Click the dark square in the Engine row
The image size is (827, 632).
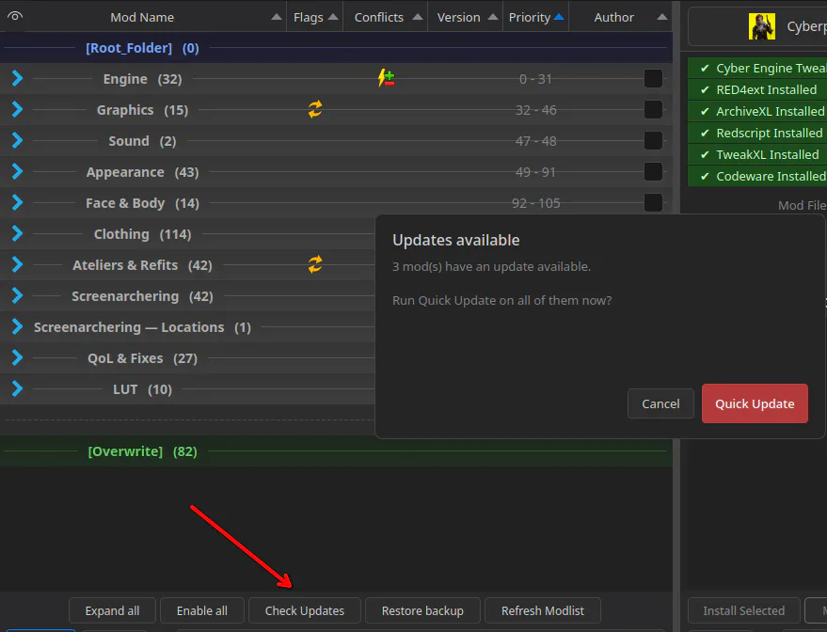pos(653,79)
